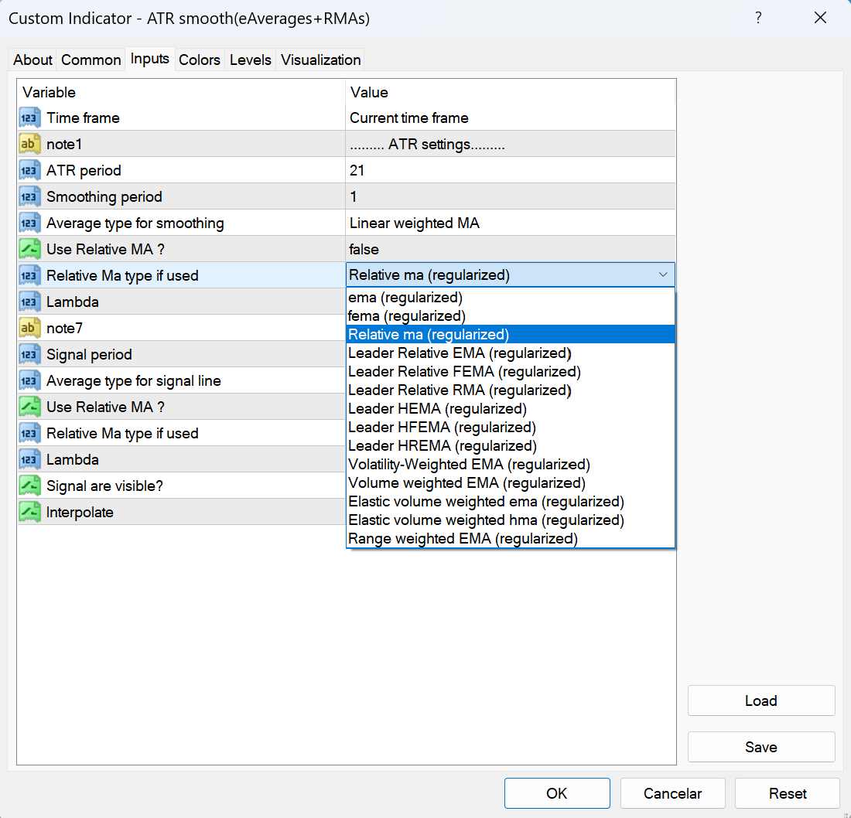Click the Signal period integer icon
This screenshot has height=818, width=851.
[x=30, y=355]
